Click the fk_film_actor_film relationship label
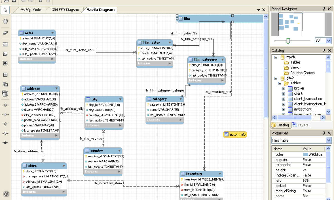This screenshot has width=334, height=200. tap(185, 33)
